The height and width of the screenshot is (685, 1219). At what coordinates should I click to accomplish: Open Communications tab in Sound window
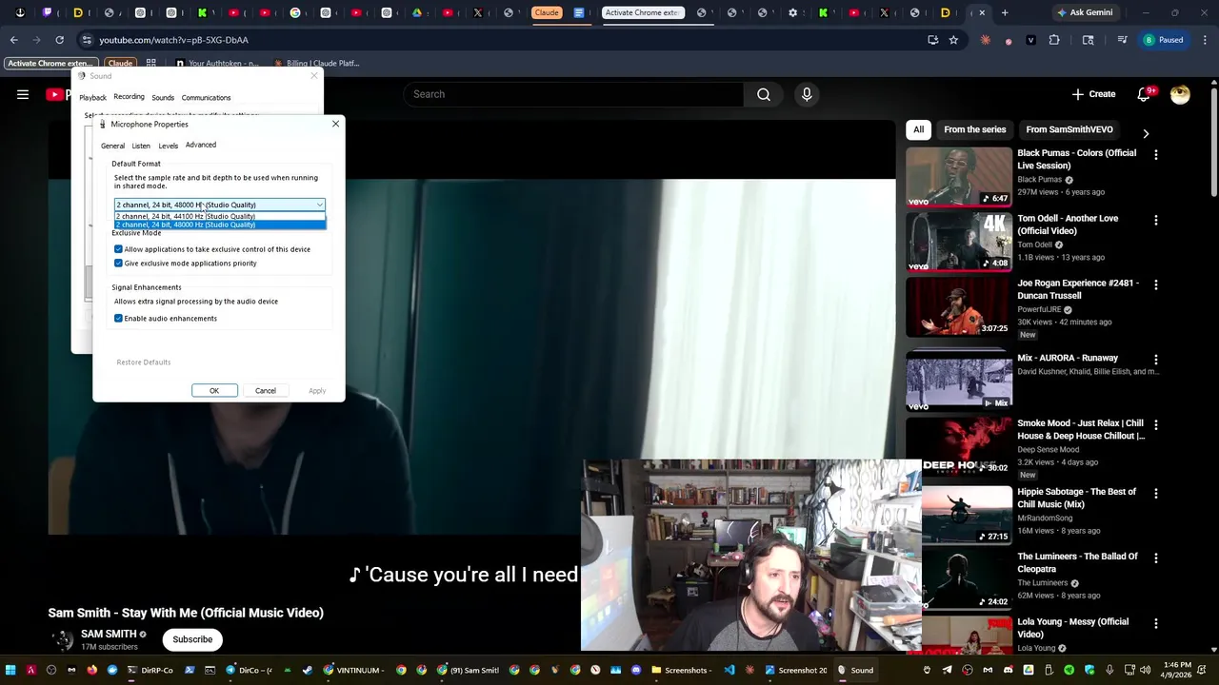[206, 98]
